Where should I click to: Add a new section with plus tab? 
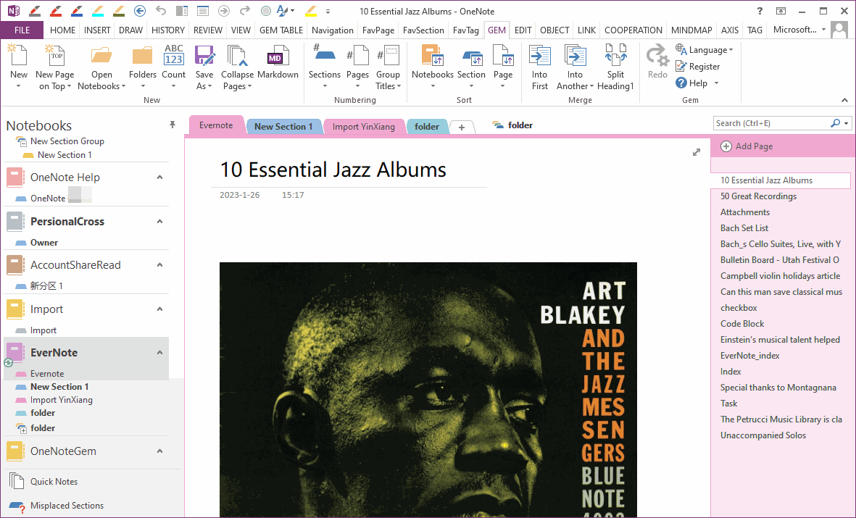click(x=461, y=128)
